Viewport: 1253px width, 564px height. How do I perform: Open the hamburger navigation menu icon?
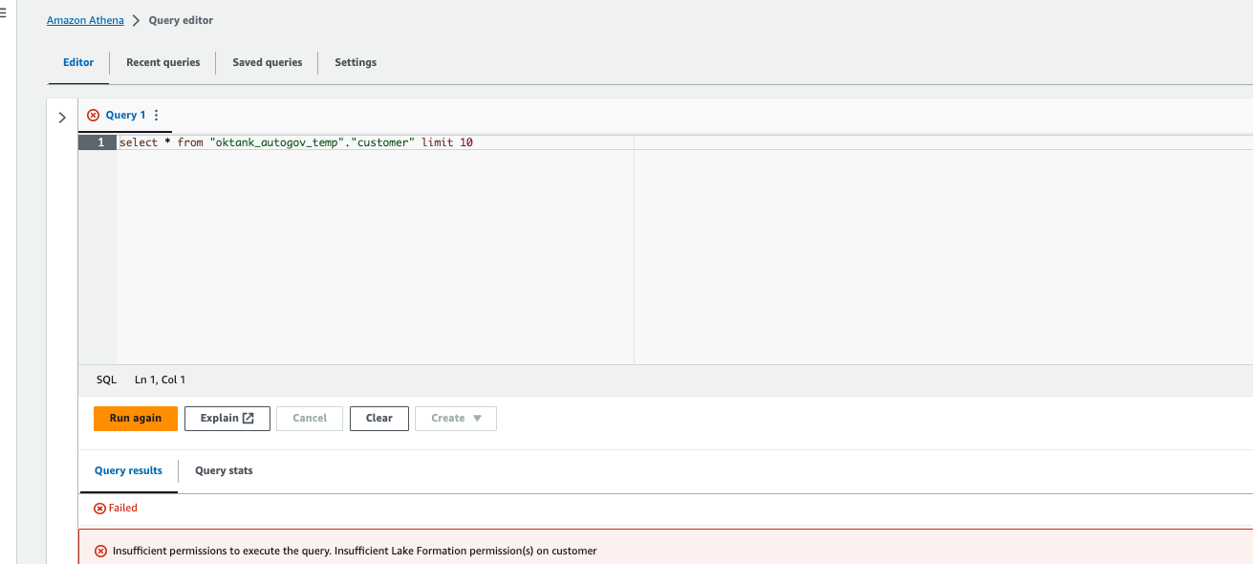tap(3, 12)
